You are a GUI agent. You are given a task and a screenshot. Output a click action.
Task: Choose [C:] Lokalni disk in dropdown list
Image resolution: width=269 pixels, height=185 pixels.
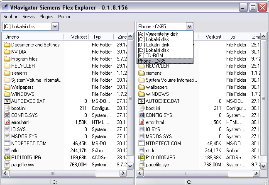point(165,39)
